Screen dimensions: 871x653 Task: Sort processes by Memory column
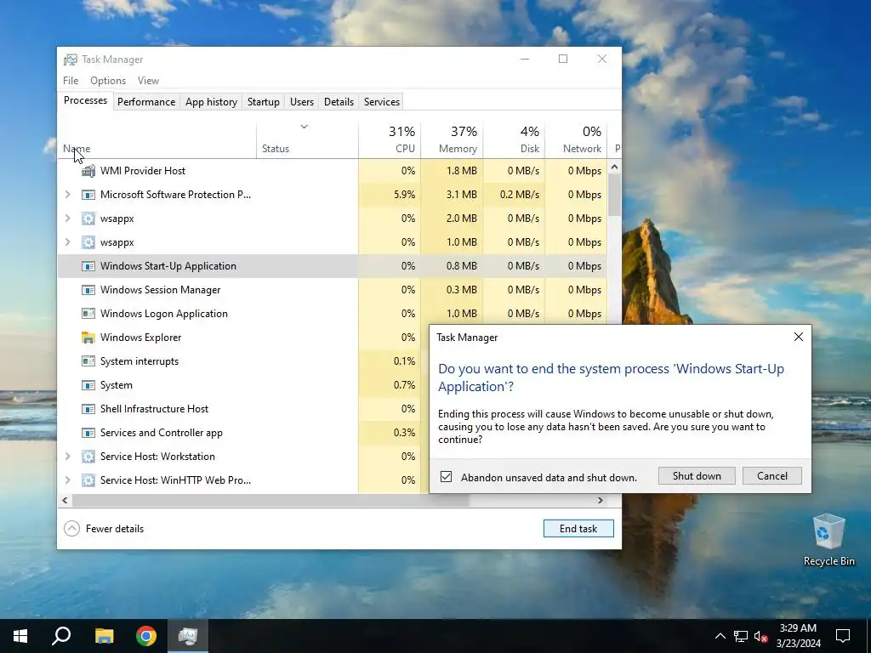point(453,139)
